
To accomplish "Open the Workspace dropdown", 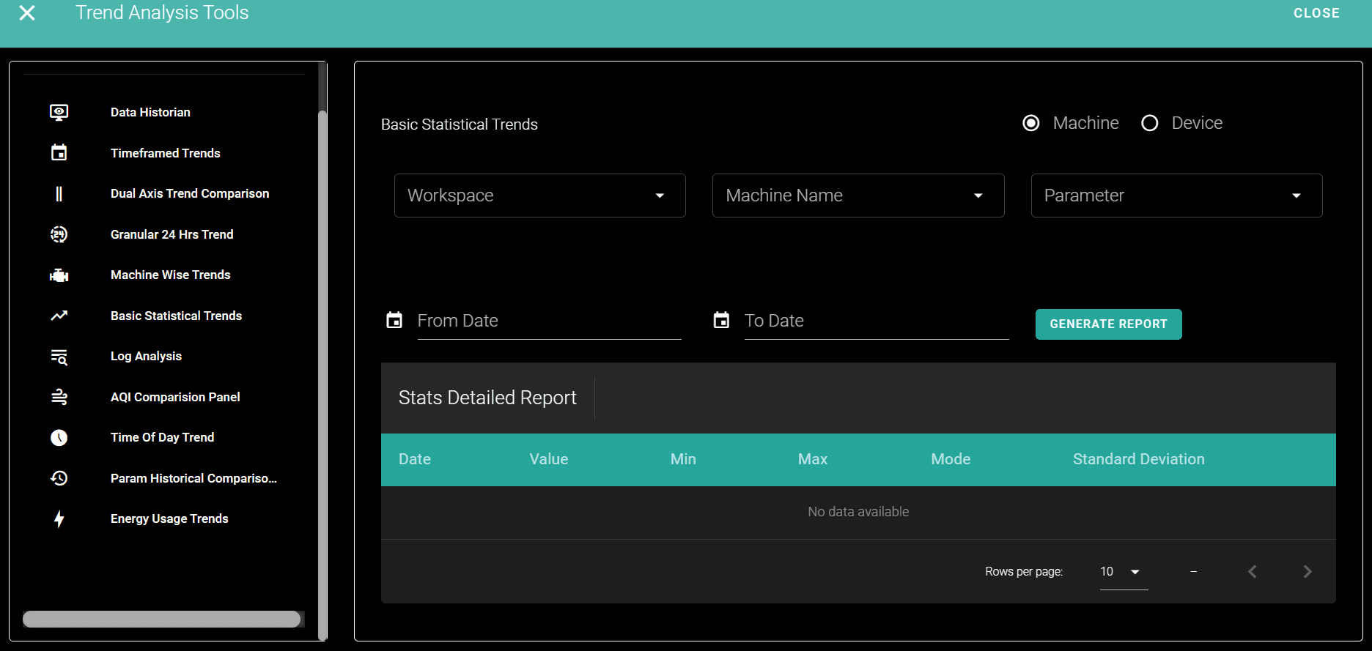I will pyautogui.click(x=539, y=196).
